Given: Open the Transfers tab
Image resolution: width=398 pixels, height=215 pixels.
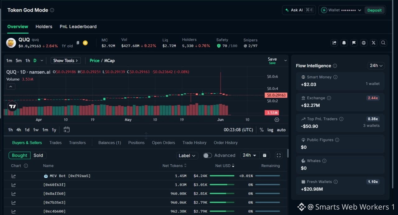Looking at the screenshot, I should pos(77,143).
